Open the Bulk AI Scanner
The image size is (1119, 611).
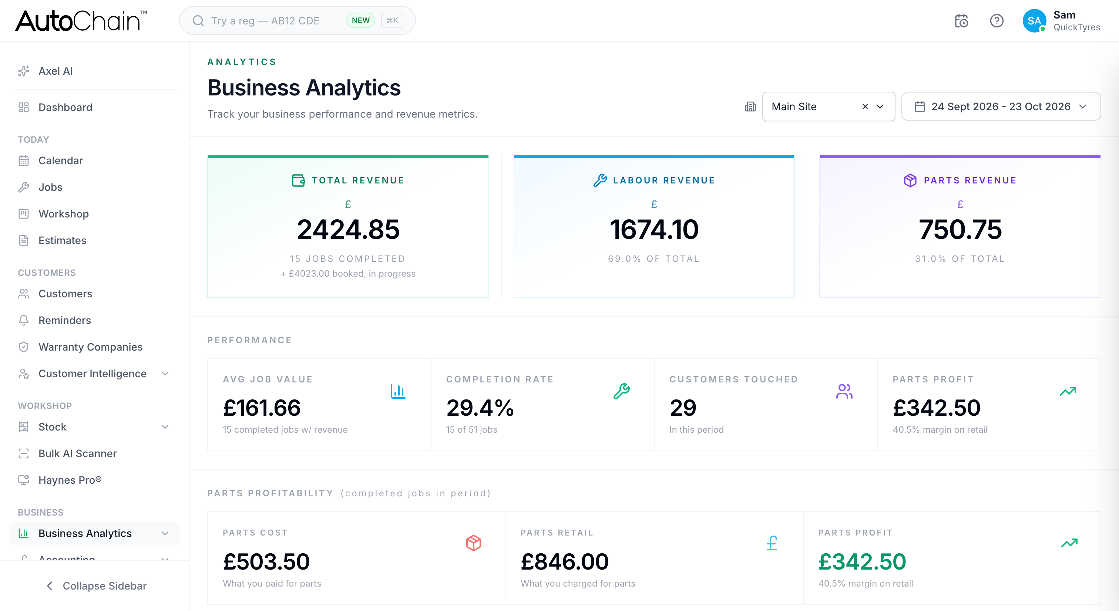(x=94, y=453)
